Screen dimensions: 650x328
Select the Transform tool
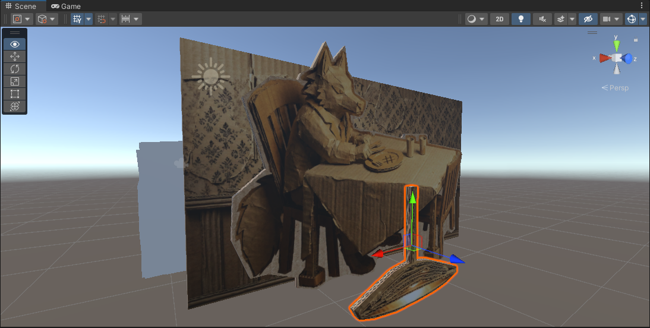[x=15, y=106]
